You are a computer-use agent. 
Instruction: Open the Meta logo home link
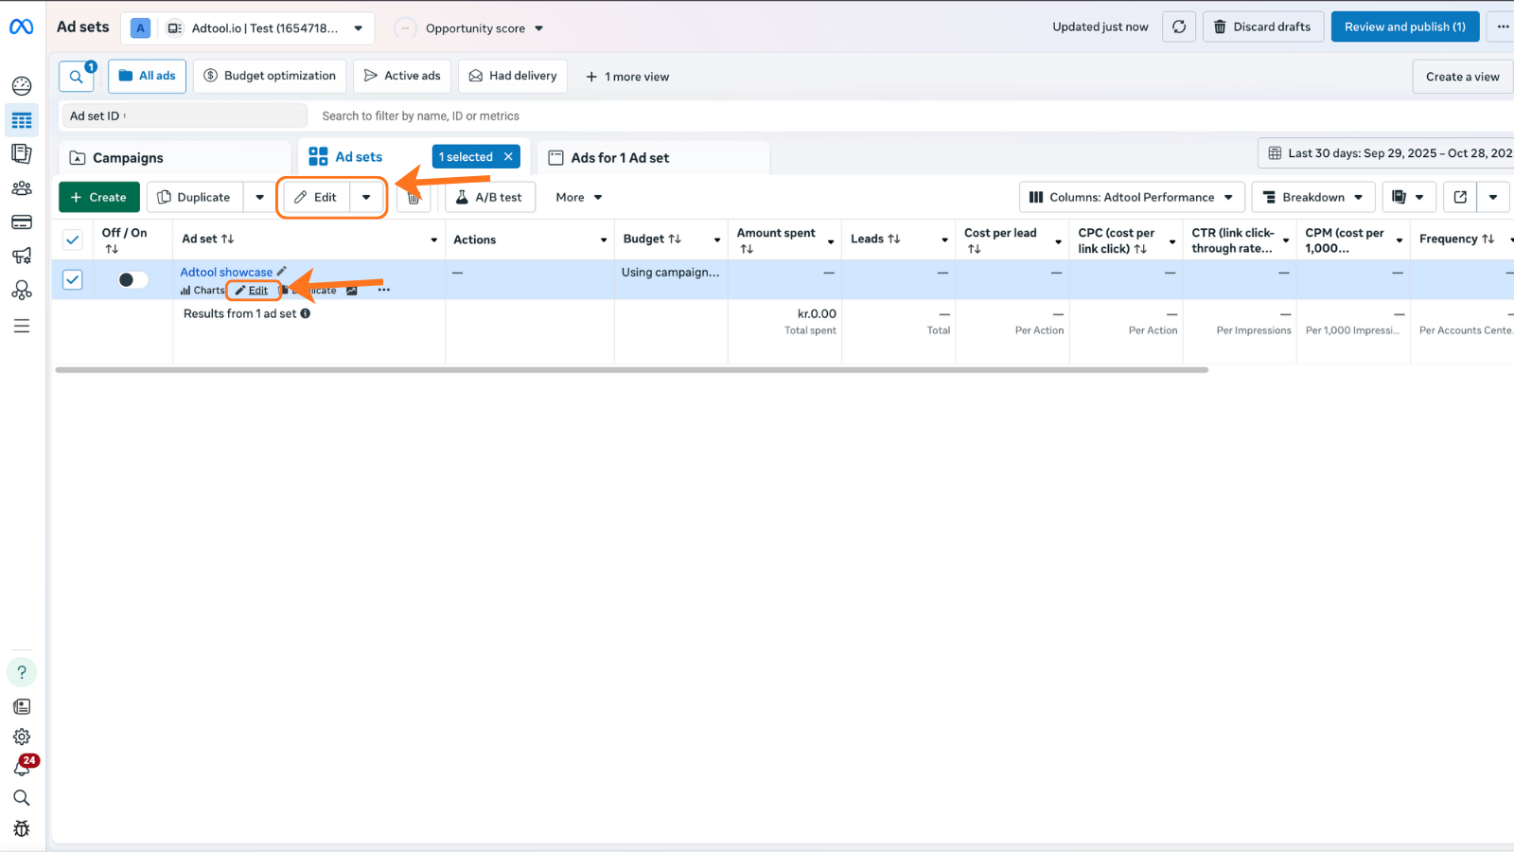22,27
